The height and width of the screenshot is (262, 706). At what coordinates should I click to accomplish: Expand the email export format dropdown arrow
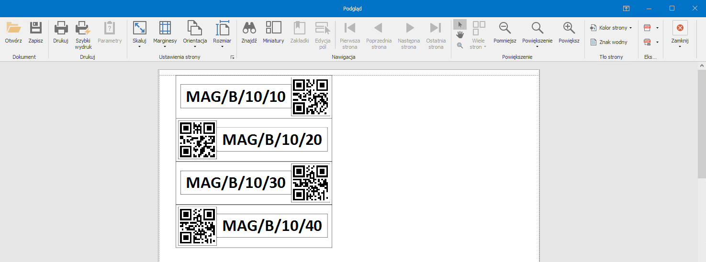coord(658,42)
